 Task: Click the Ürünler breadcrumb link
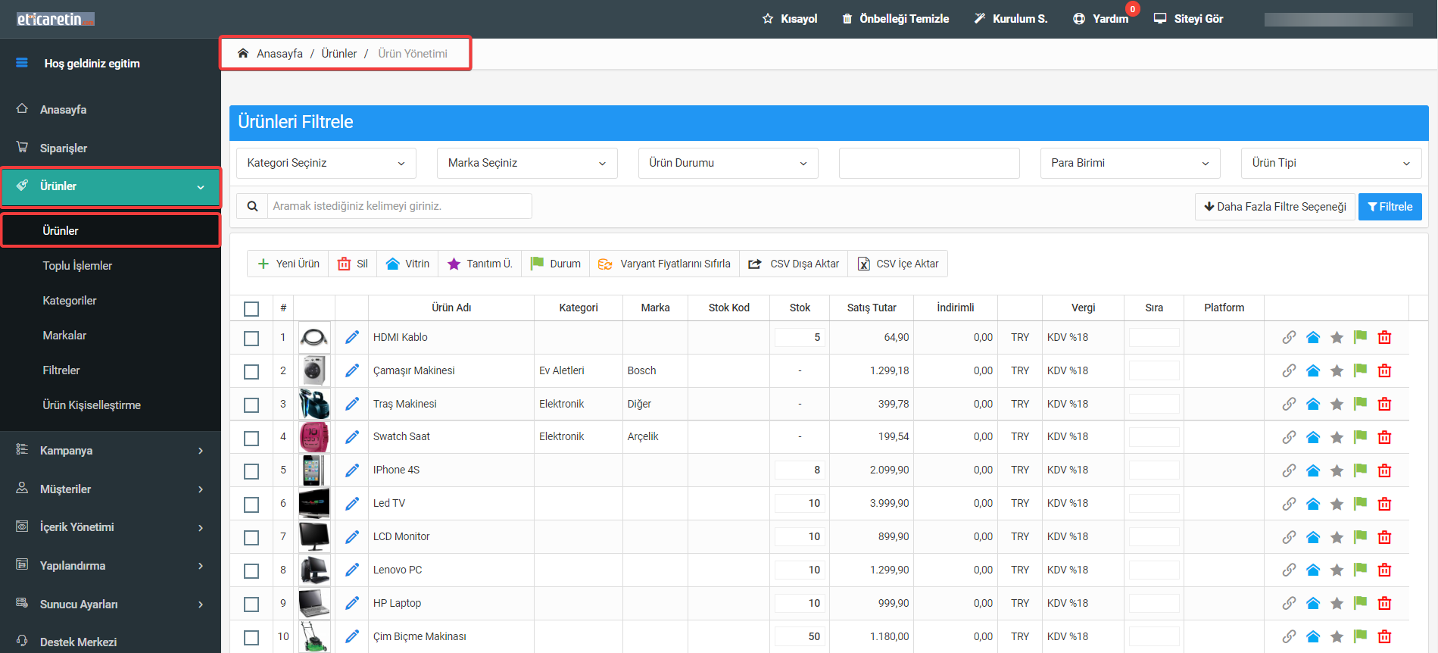[338, 53]
